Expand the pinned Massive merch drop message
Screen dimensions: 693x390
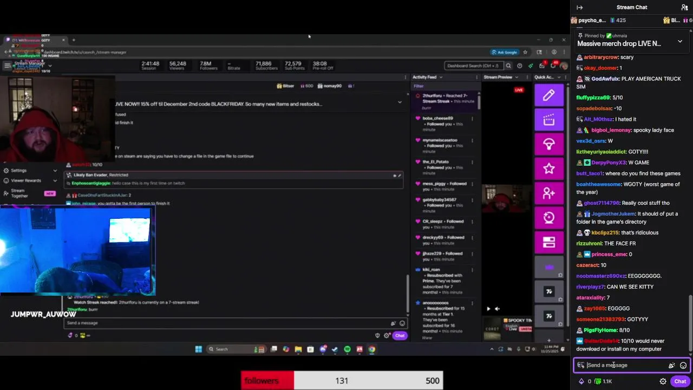click(680, 41)
